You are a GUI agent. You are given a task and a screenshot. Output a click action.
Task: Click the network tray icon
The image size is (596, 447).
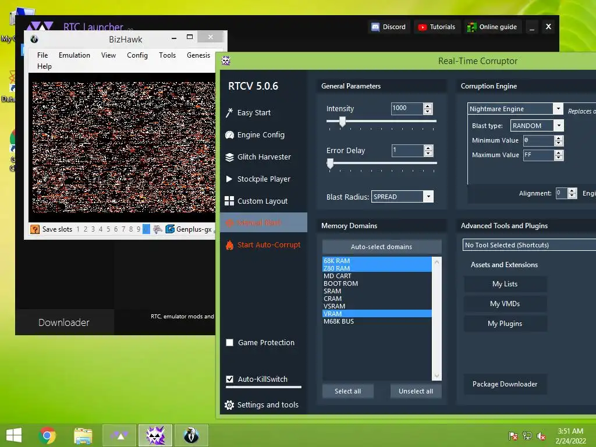[527, 436]
